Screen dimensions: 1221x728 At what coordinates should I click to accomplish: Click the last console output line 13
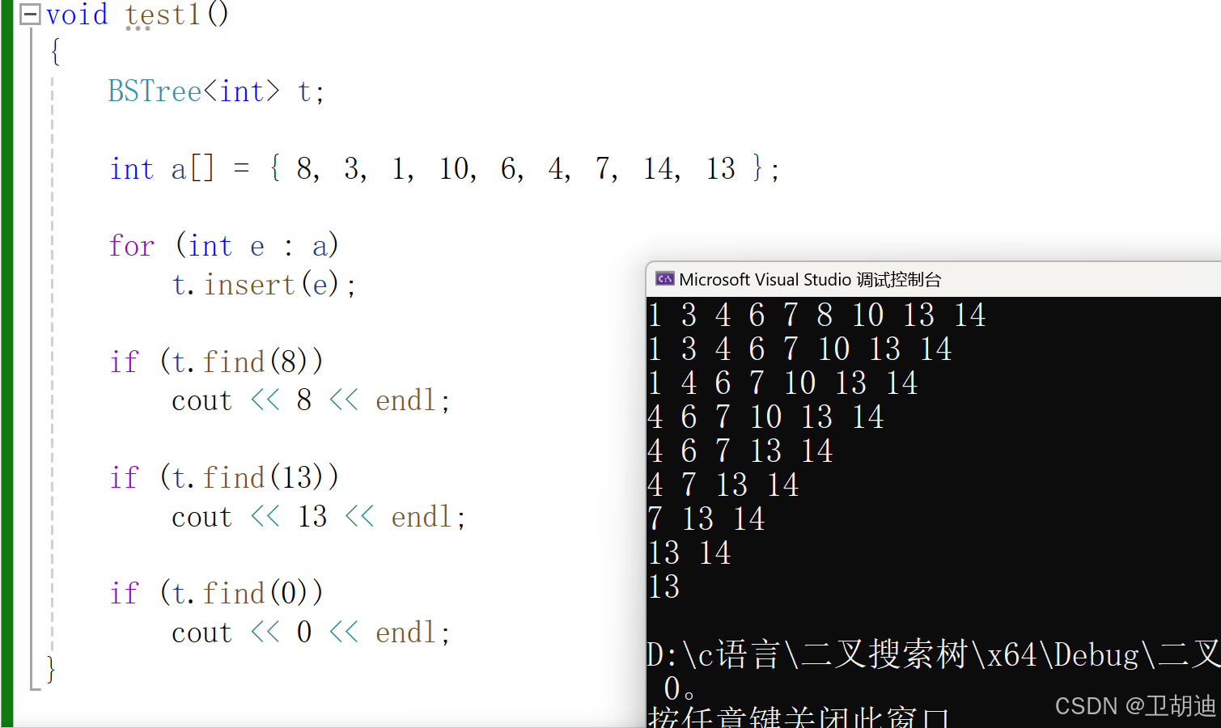click(664, 587)
